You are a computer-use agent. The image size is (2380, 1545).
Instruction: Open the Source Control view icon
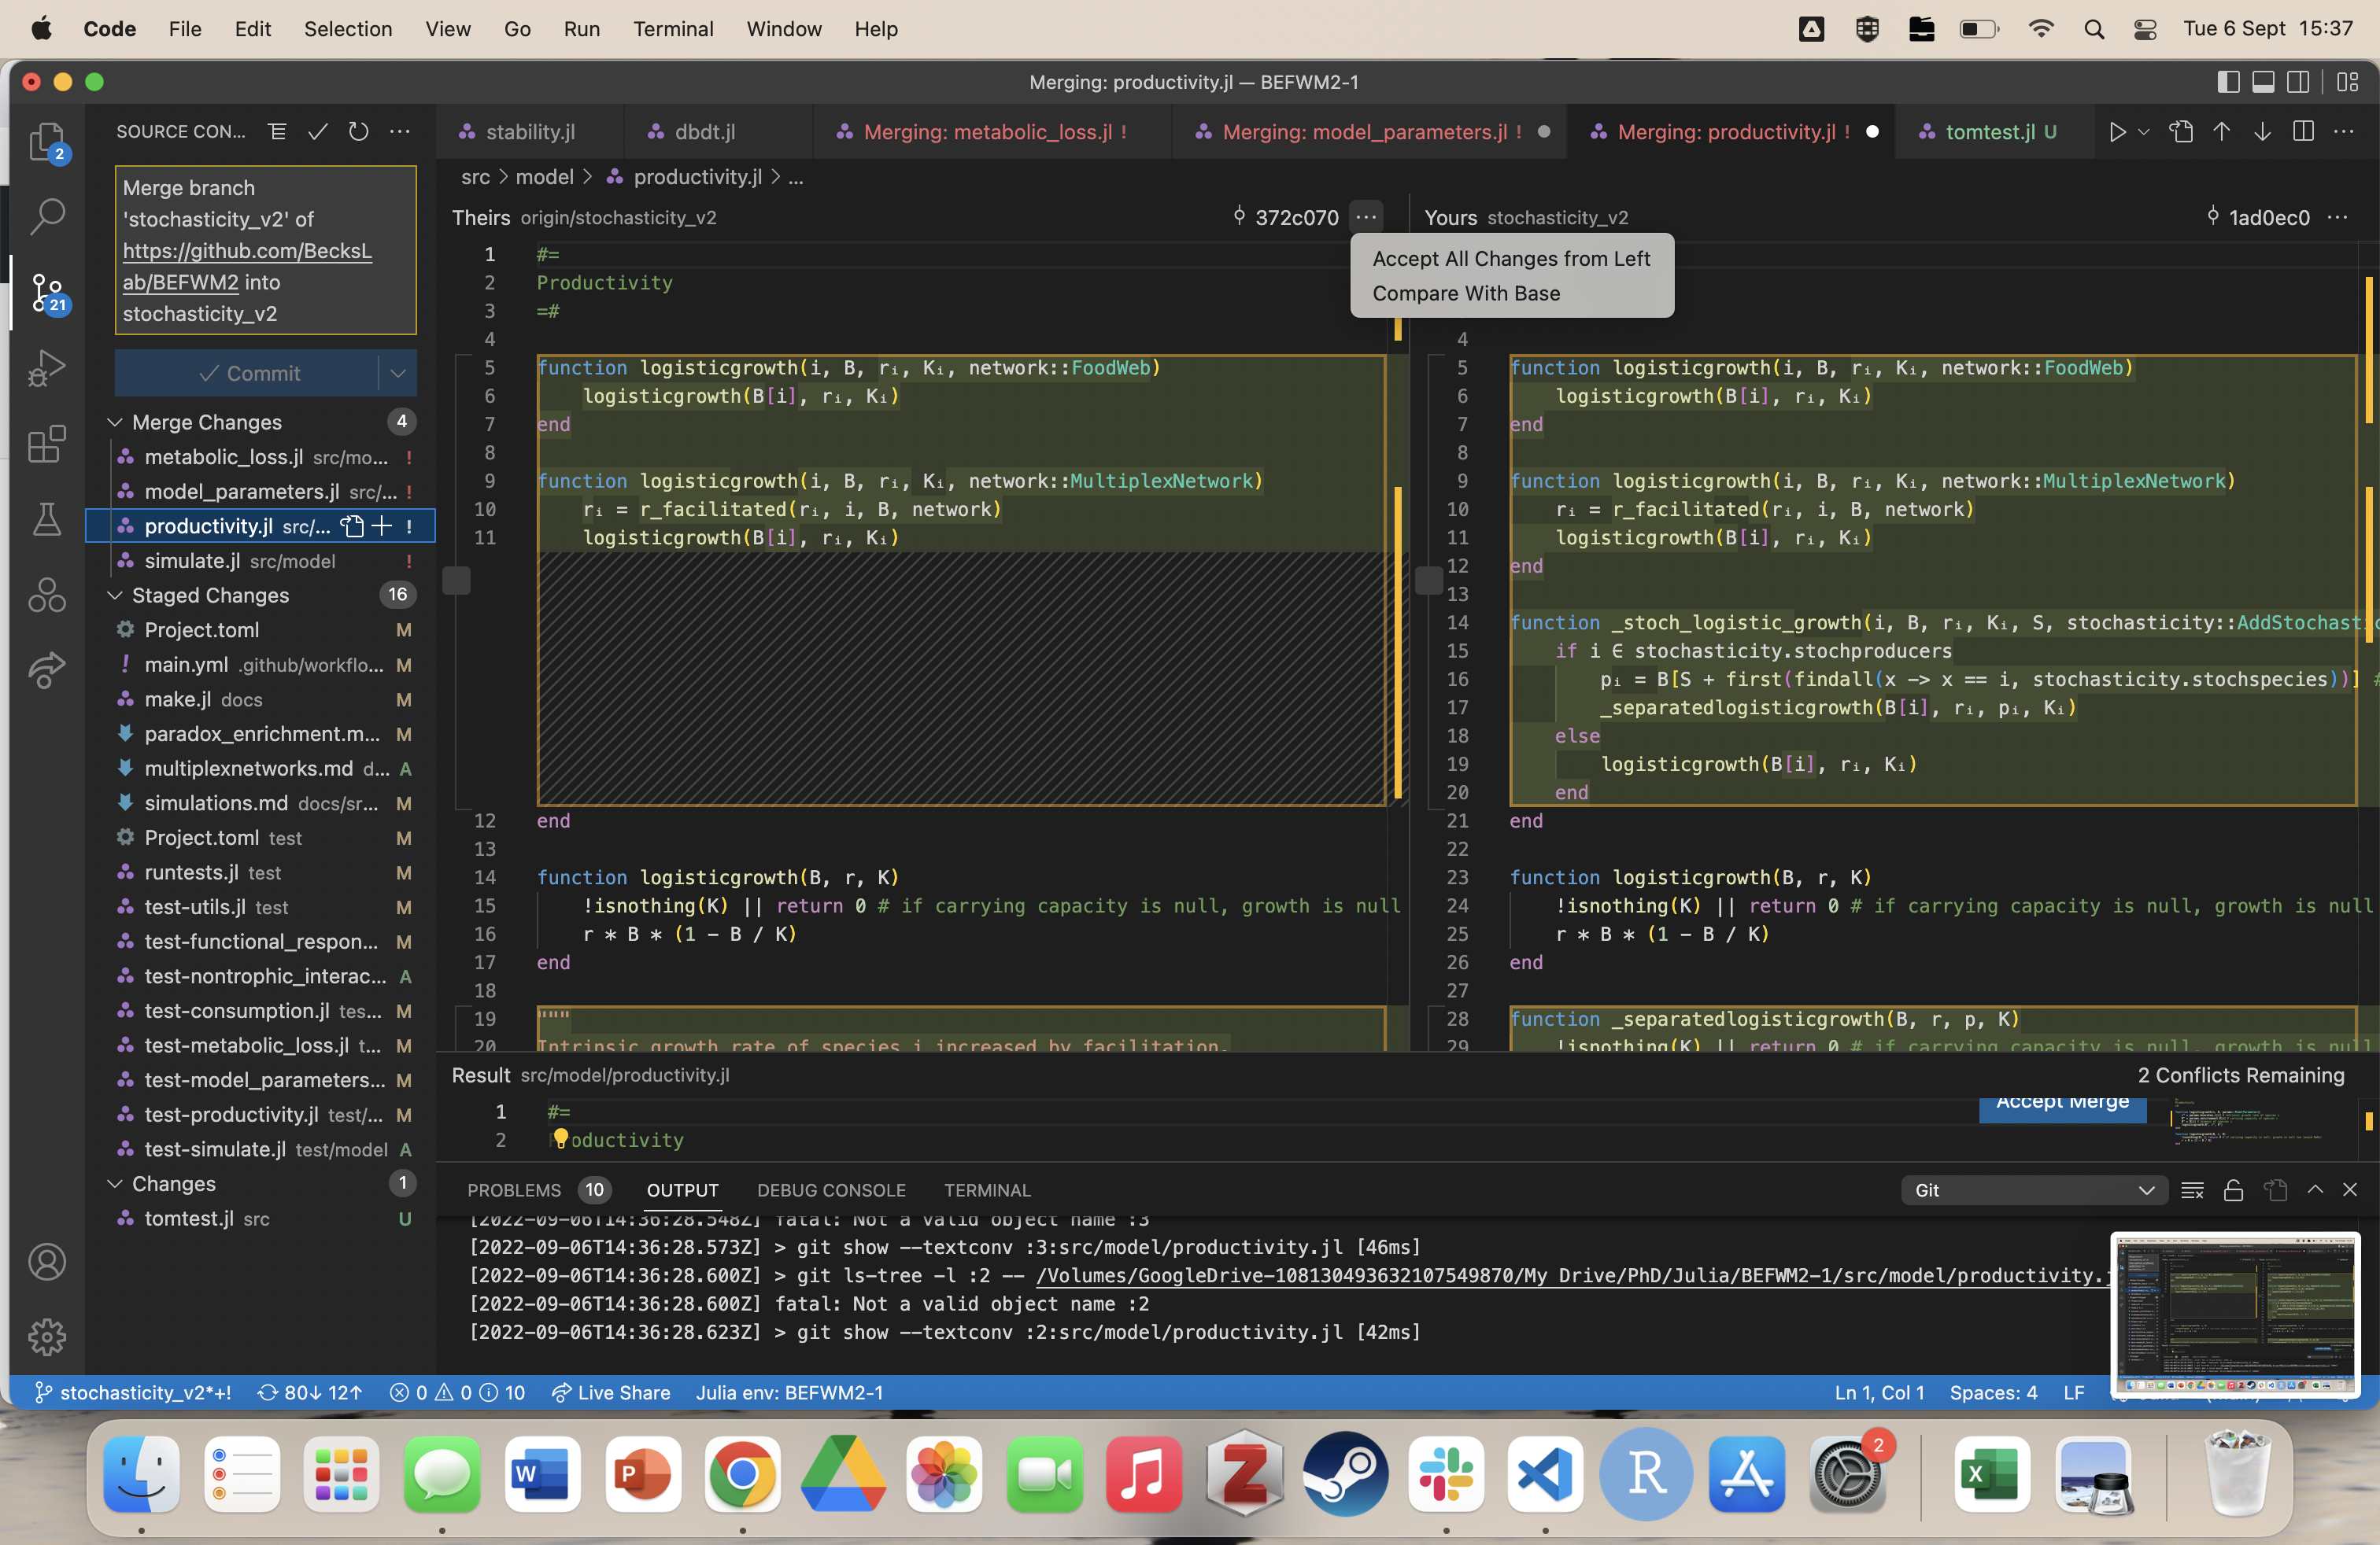tap(46, 293)
